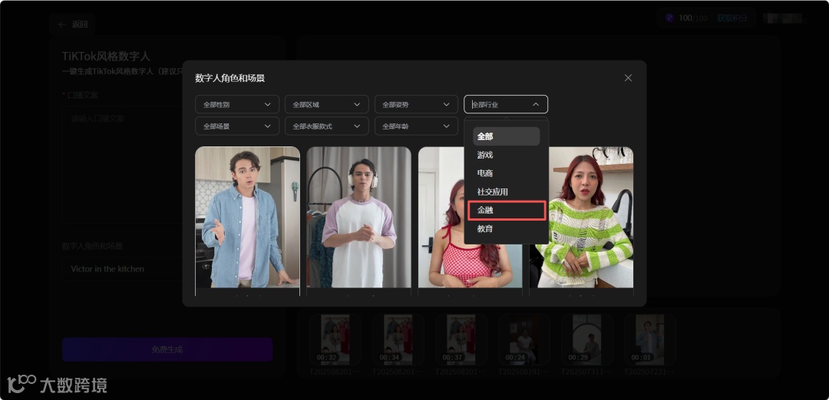Click chevron arrow of 全部年龄 dropdown
The height and width of the screenshot is (400, 829).
447,126
